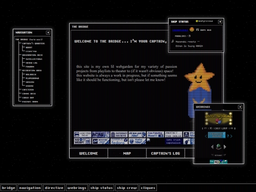Go to next site in teal webring
This screenshot has height=192, width=256.
231,136
